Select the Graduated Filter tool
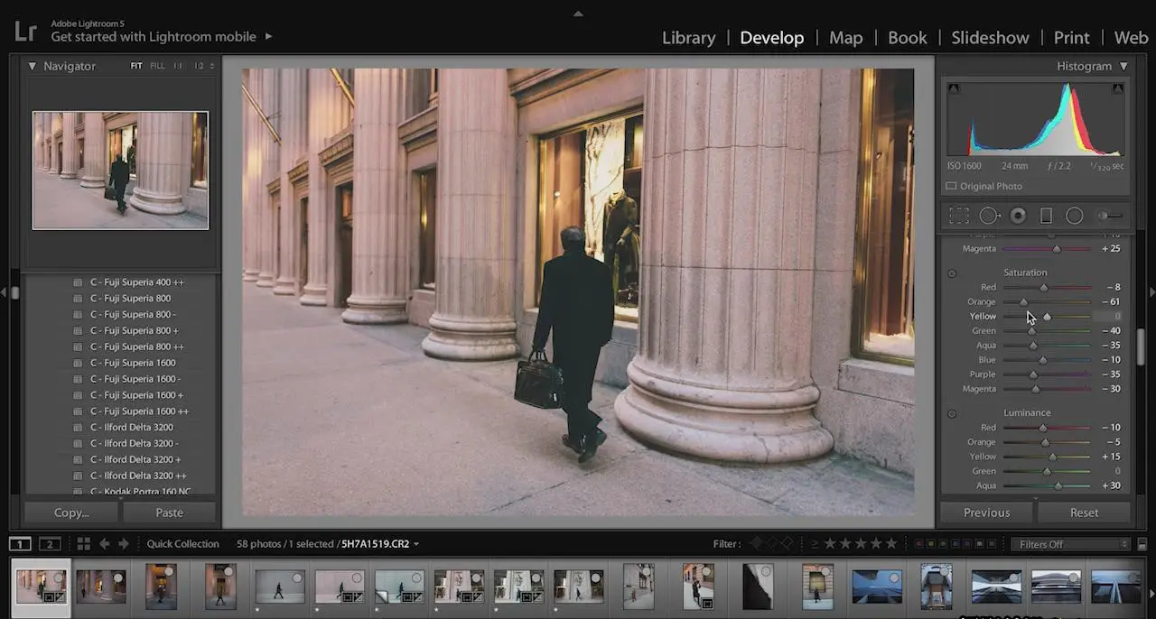 point(1046,216)
